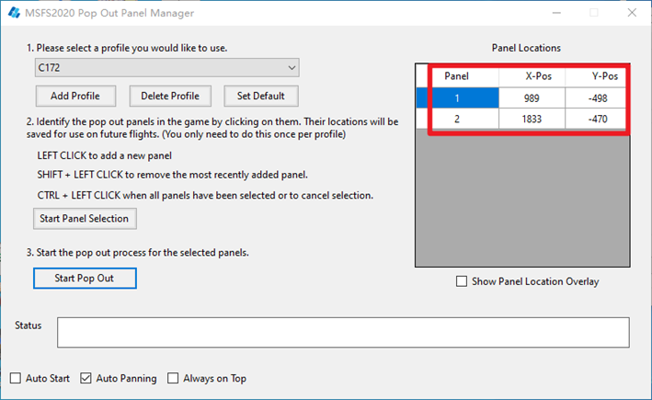Minimize the Pop Out Panel Manager window

pyautogui.click(x=556, y=13)
